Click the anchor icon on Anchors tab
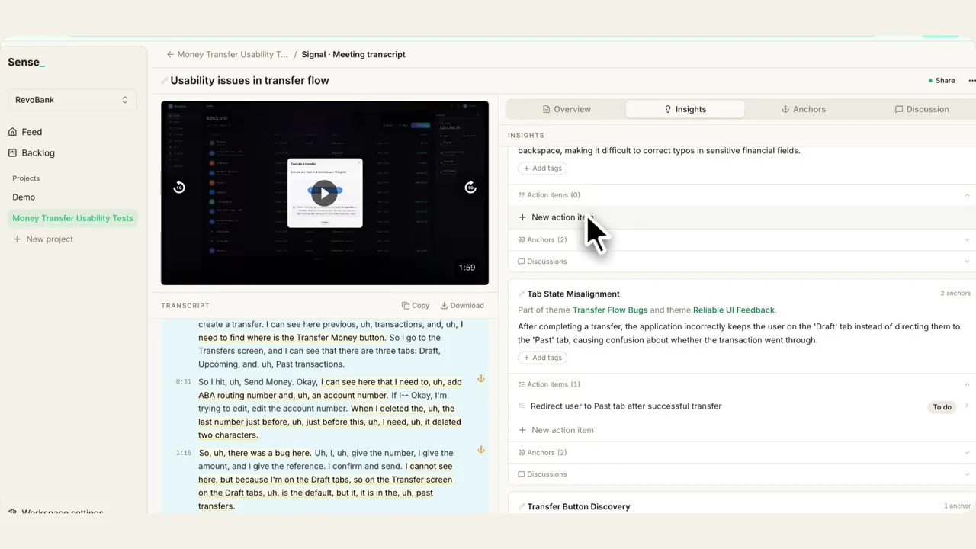 pos(785,110)
